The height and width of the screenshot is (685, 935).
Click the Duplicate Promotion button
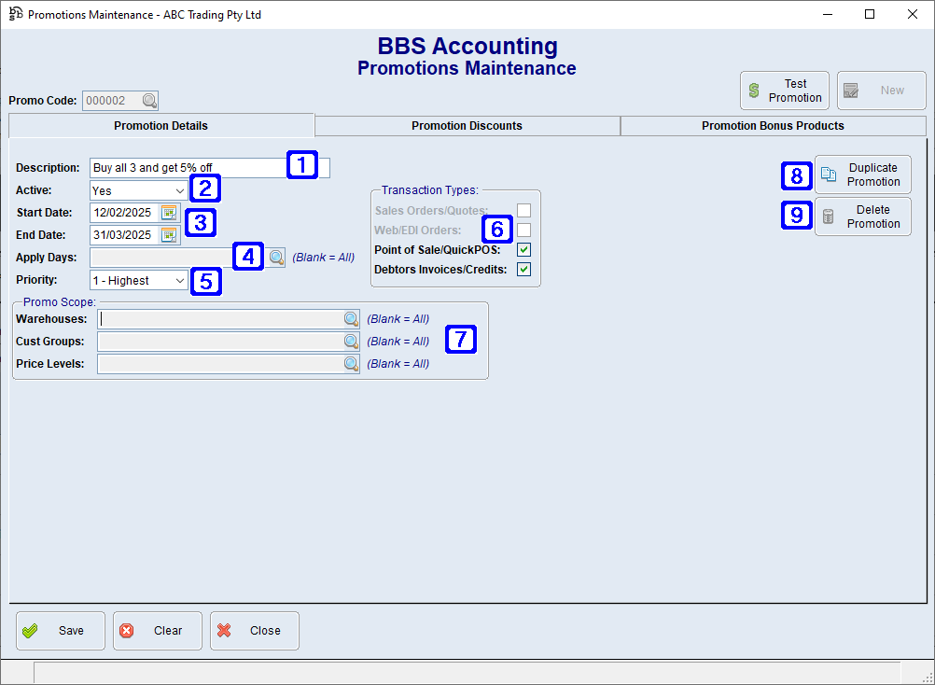tap(862, 175)
